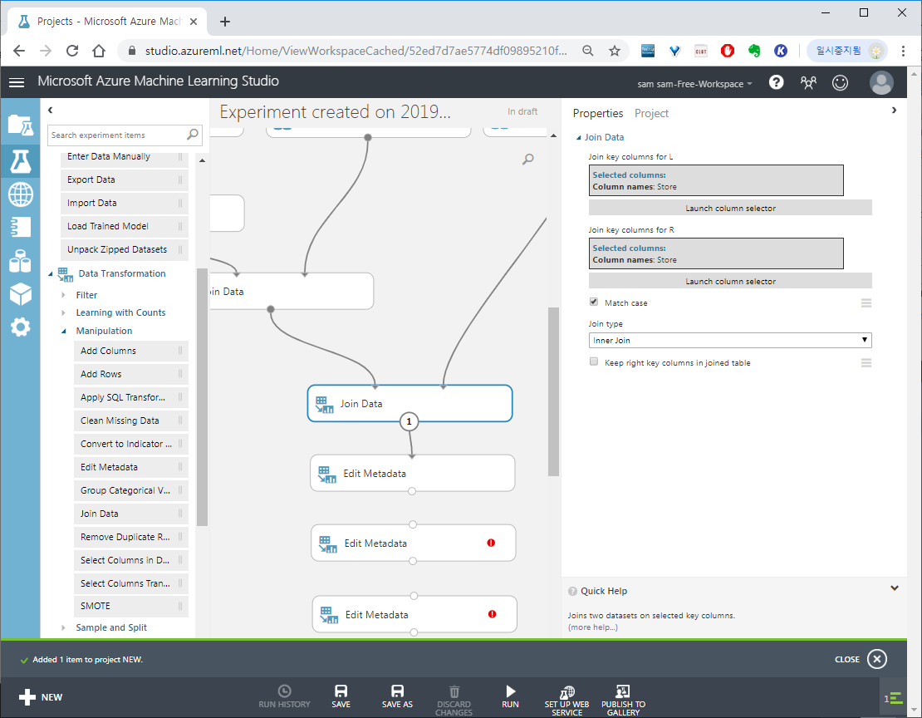Select Clean Missing Data in module list
The height and width of the screenshot is (718, 922).
coord(130,420)
